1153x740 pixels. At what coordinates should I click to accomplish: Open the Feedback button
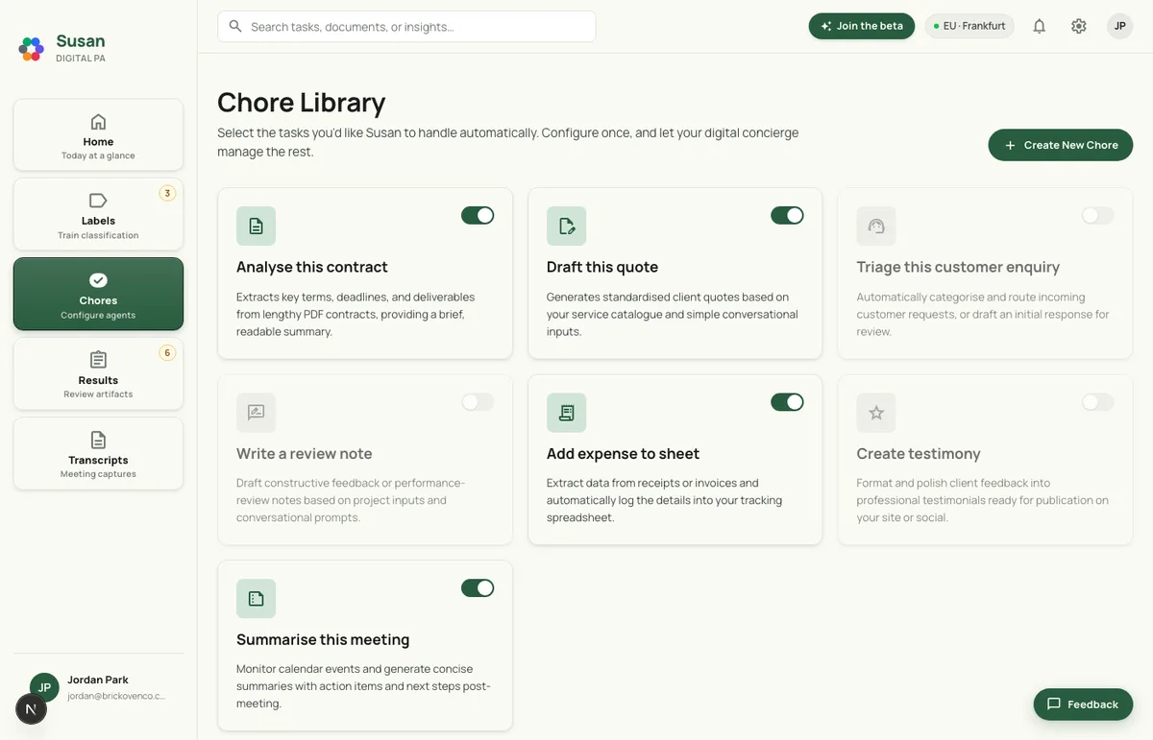click(x=1083, y=704)
